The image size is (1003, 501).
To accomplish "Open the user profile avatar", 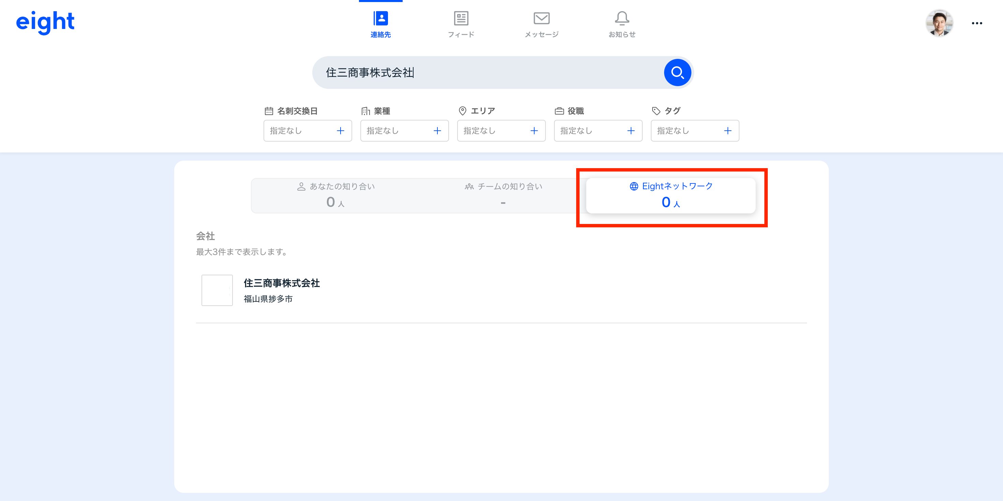I will 939,23.
